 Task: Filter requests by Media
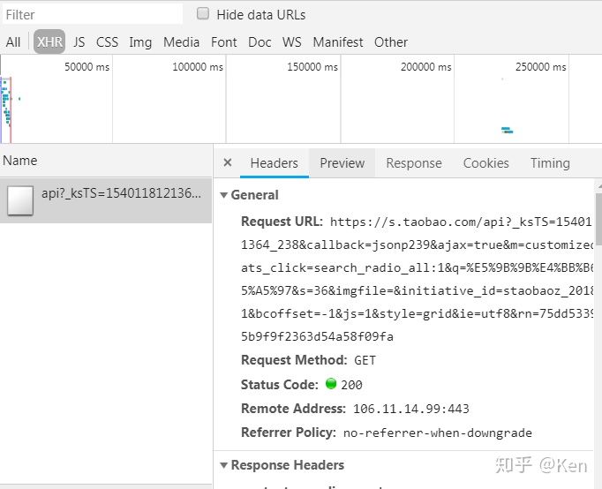pyautogui.click(x=181, y=41)
